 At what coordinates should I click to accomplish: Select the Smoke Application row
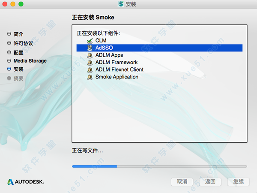tap(159, 77)
